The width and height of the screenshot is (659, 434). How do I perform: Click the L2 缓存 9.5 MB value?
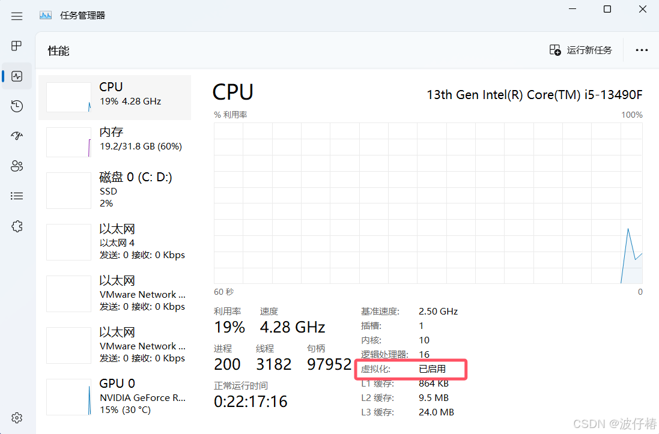pyautogui.click(x=433, y=397)
